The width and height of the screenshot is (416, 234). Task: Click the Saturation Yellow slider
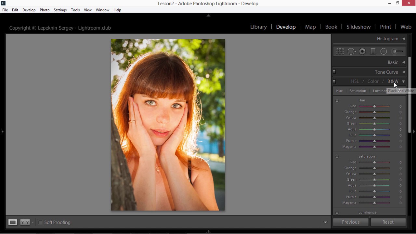point(374,174)
